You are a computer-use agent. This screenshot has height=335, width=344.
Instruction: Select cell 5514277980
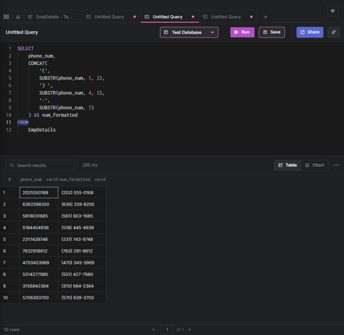39,274
